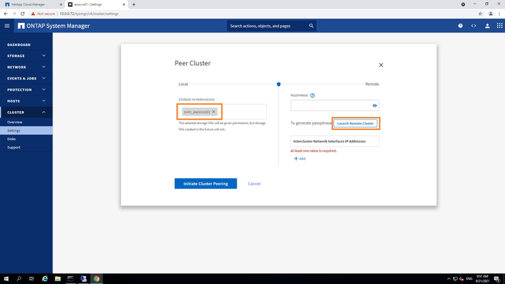This screenshot has height=284, width=505.
Task: Open the hamburger navigation menu
Action: (x=7, y=26)
